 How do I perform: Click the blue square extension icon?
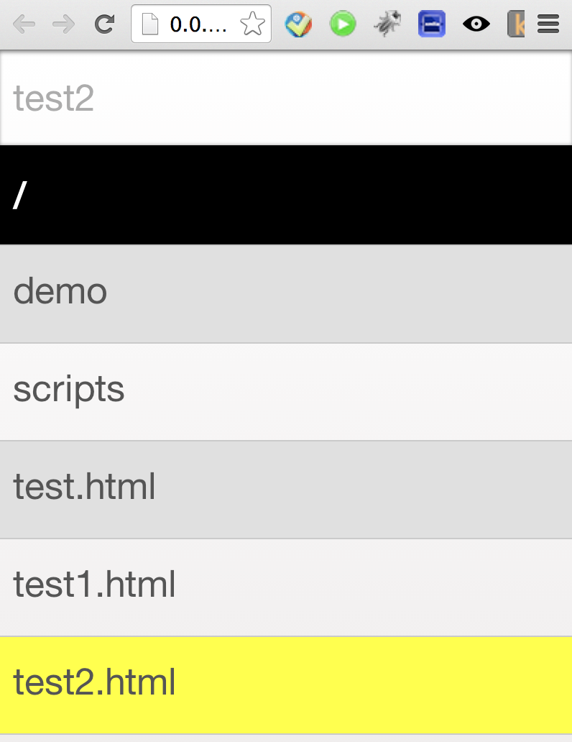click(432, 24)
